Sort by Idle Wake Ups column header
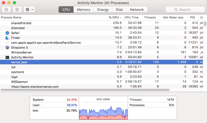Viewport: 207px width, 123px height. tap(173, 17)
